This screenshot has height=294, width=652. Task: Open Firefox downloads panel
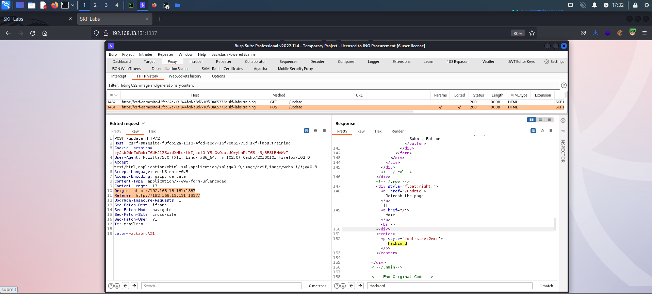595,33
